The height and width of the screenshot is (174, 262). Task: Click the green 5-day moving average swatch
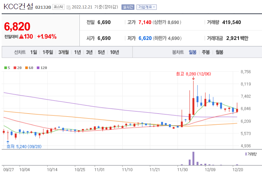(5, 68)
